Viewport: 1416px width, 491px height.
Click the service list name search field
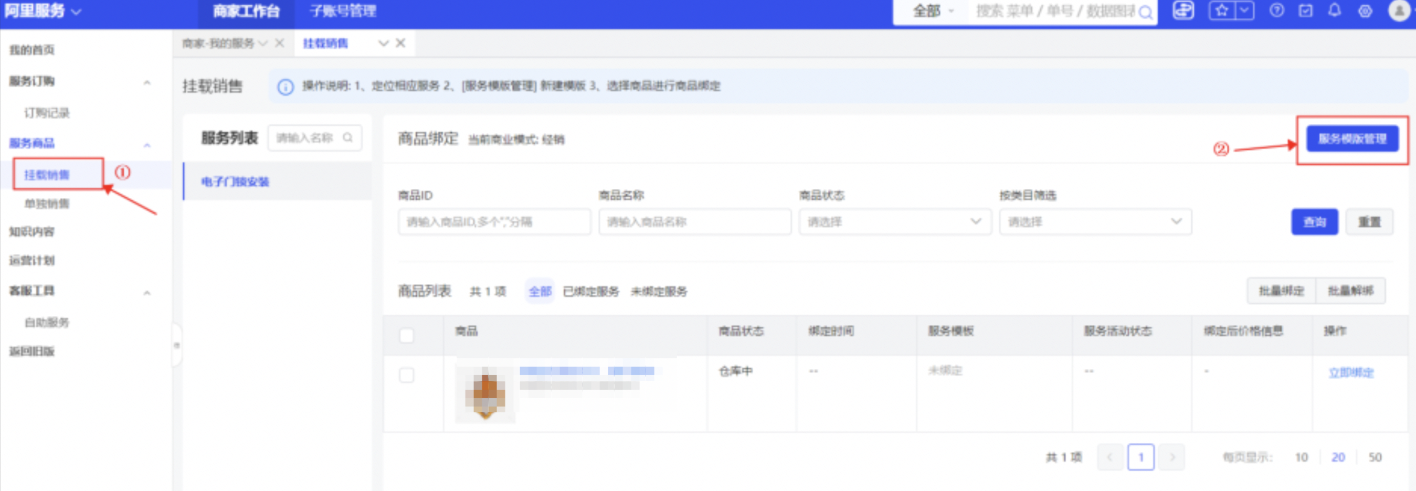click(x=314, y=137)
